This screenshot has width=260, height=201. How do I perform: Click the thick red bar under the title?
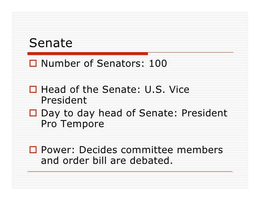click(x=88, y=54)
